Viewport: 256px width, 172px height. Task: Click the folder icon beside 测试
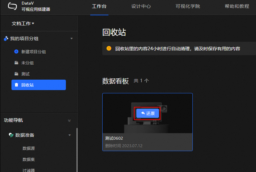(16, 74)
